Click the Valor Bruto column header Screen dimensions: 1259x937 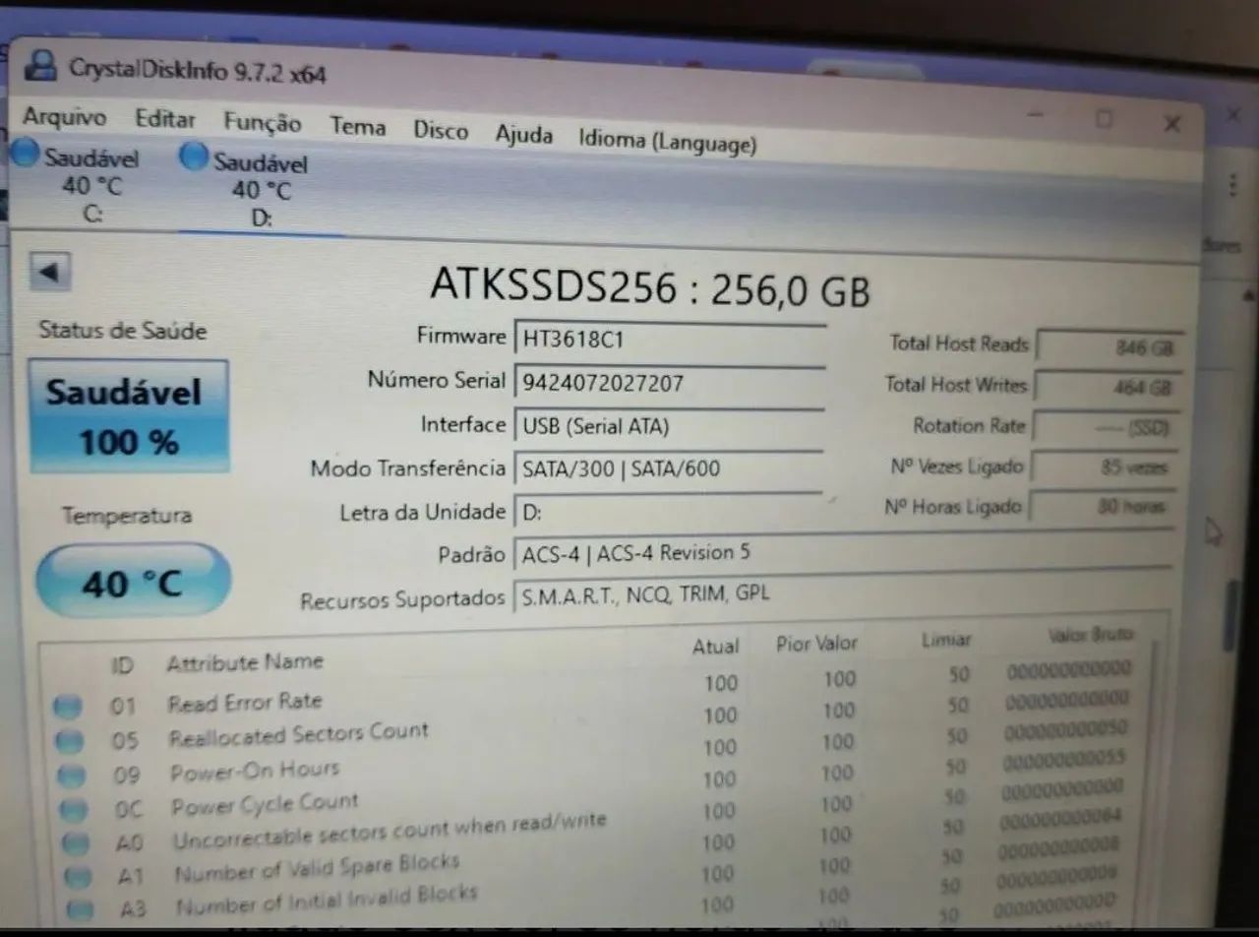pos(1091,635)
